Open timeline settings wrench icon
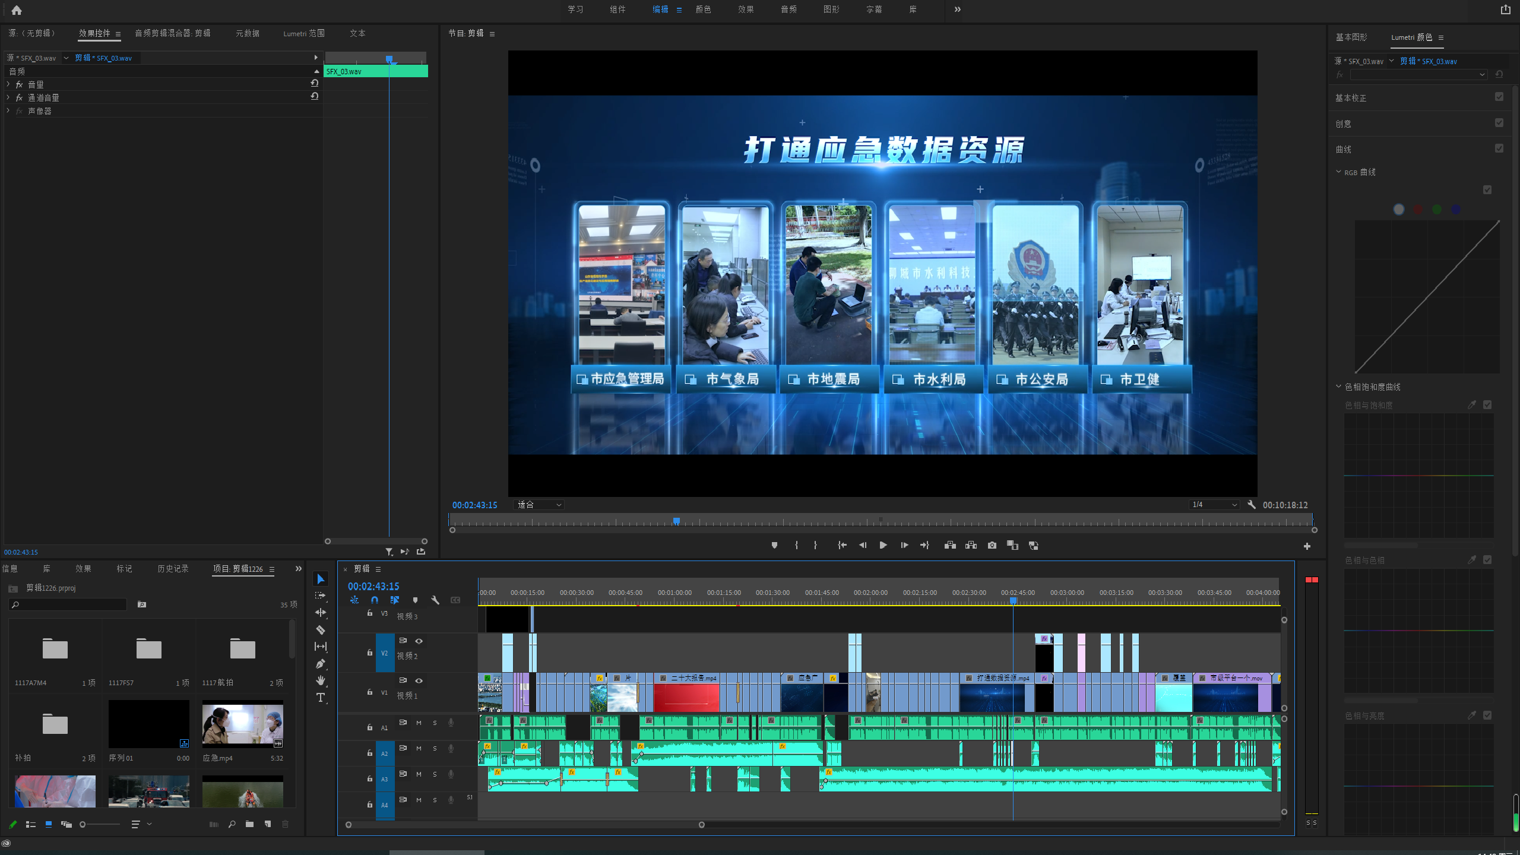Image resolution: width=1520 pixels, height=855 pixels. 435,600
